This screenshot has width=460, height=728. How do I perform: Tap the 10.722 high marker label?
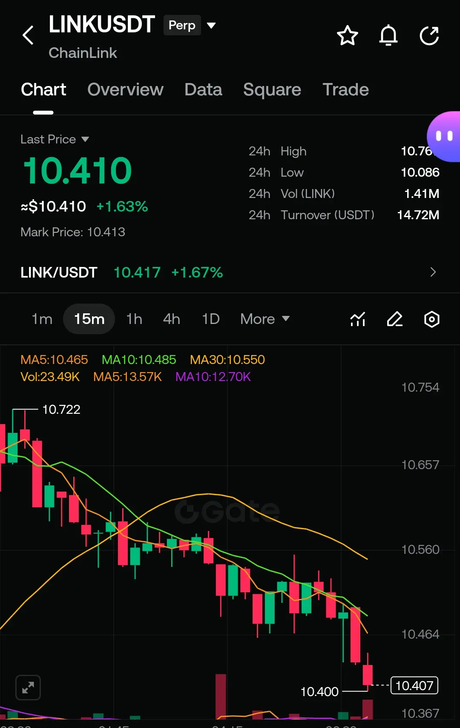[61, 410]
